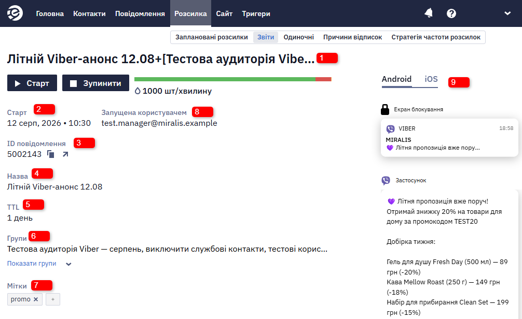
Task: Click the Viber icon in lock-screen notification
Action: [x=390, y=129]
